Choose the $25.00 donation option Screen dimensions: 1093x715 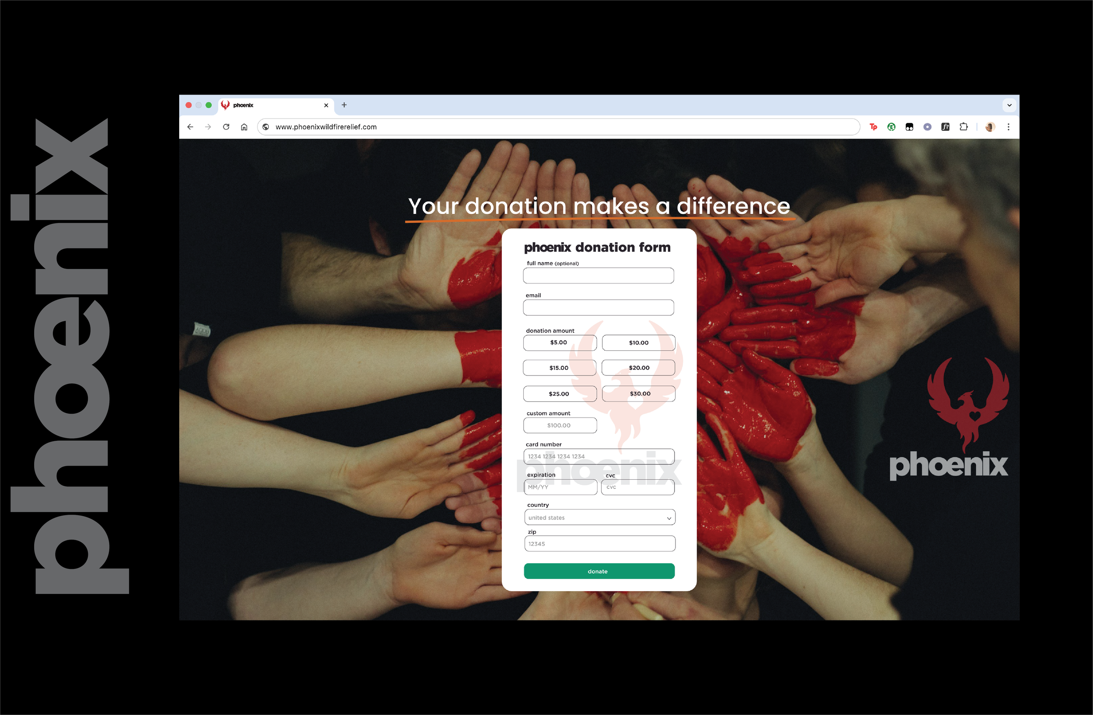click(559, 394)
